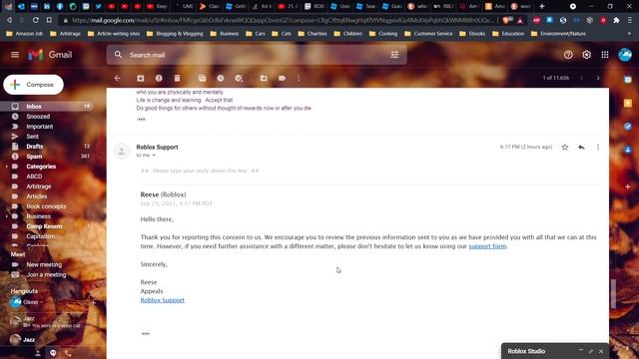This screenshot has width=639, height=359.
Task: Switch to Hangouts phone calls tab
Action: [68, 353]
